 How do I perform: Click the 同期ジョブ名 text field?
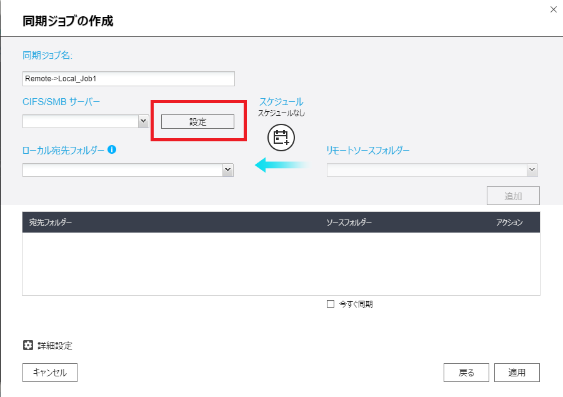click(128, 79)
